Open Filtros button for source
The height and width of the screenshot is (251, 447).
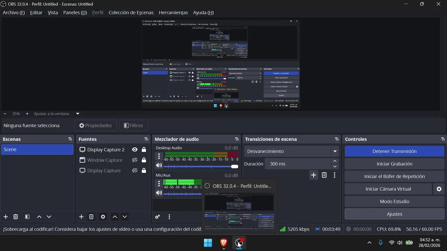pyautogui.click(x=133, y=125)
